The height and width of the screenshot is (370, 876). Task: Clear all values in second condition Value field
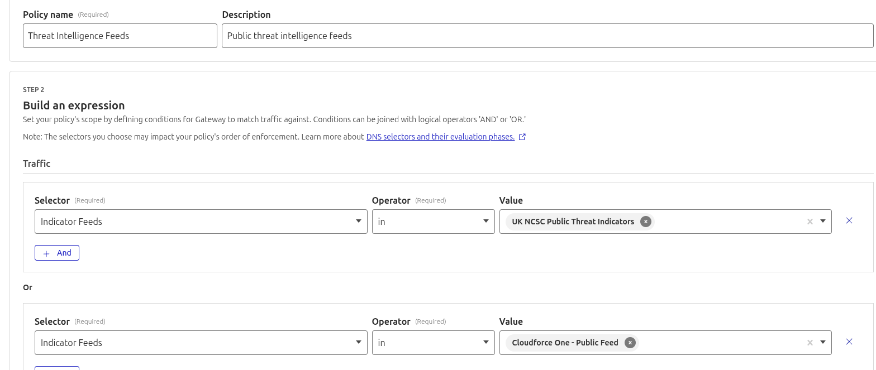point(810,343)
